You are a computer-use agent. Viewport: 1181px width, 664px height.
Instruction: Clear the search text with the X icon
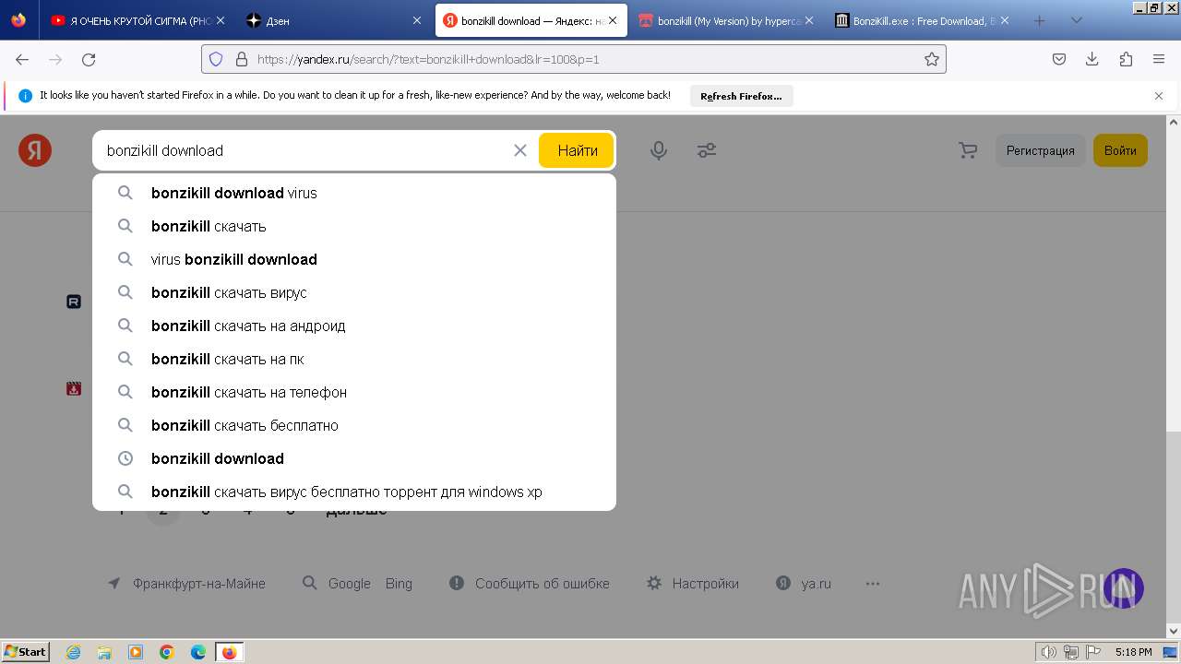coord(520,150)
